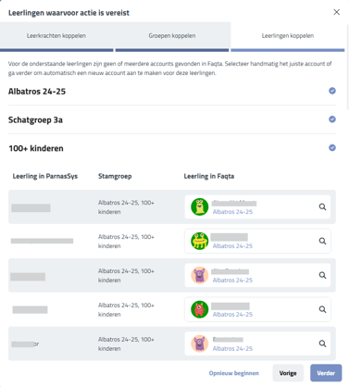Click the search icon in first student row

[x=322, y=206]
